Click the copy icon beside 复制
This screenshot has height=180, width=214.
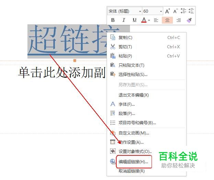[x=113, y=37]
